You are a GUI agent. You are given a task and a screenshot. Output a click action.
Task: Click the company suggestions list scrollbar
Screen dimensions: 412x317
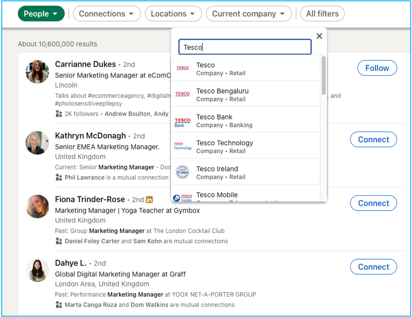pos(324,75)
